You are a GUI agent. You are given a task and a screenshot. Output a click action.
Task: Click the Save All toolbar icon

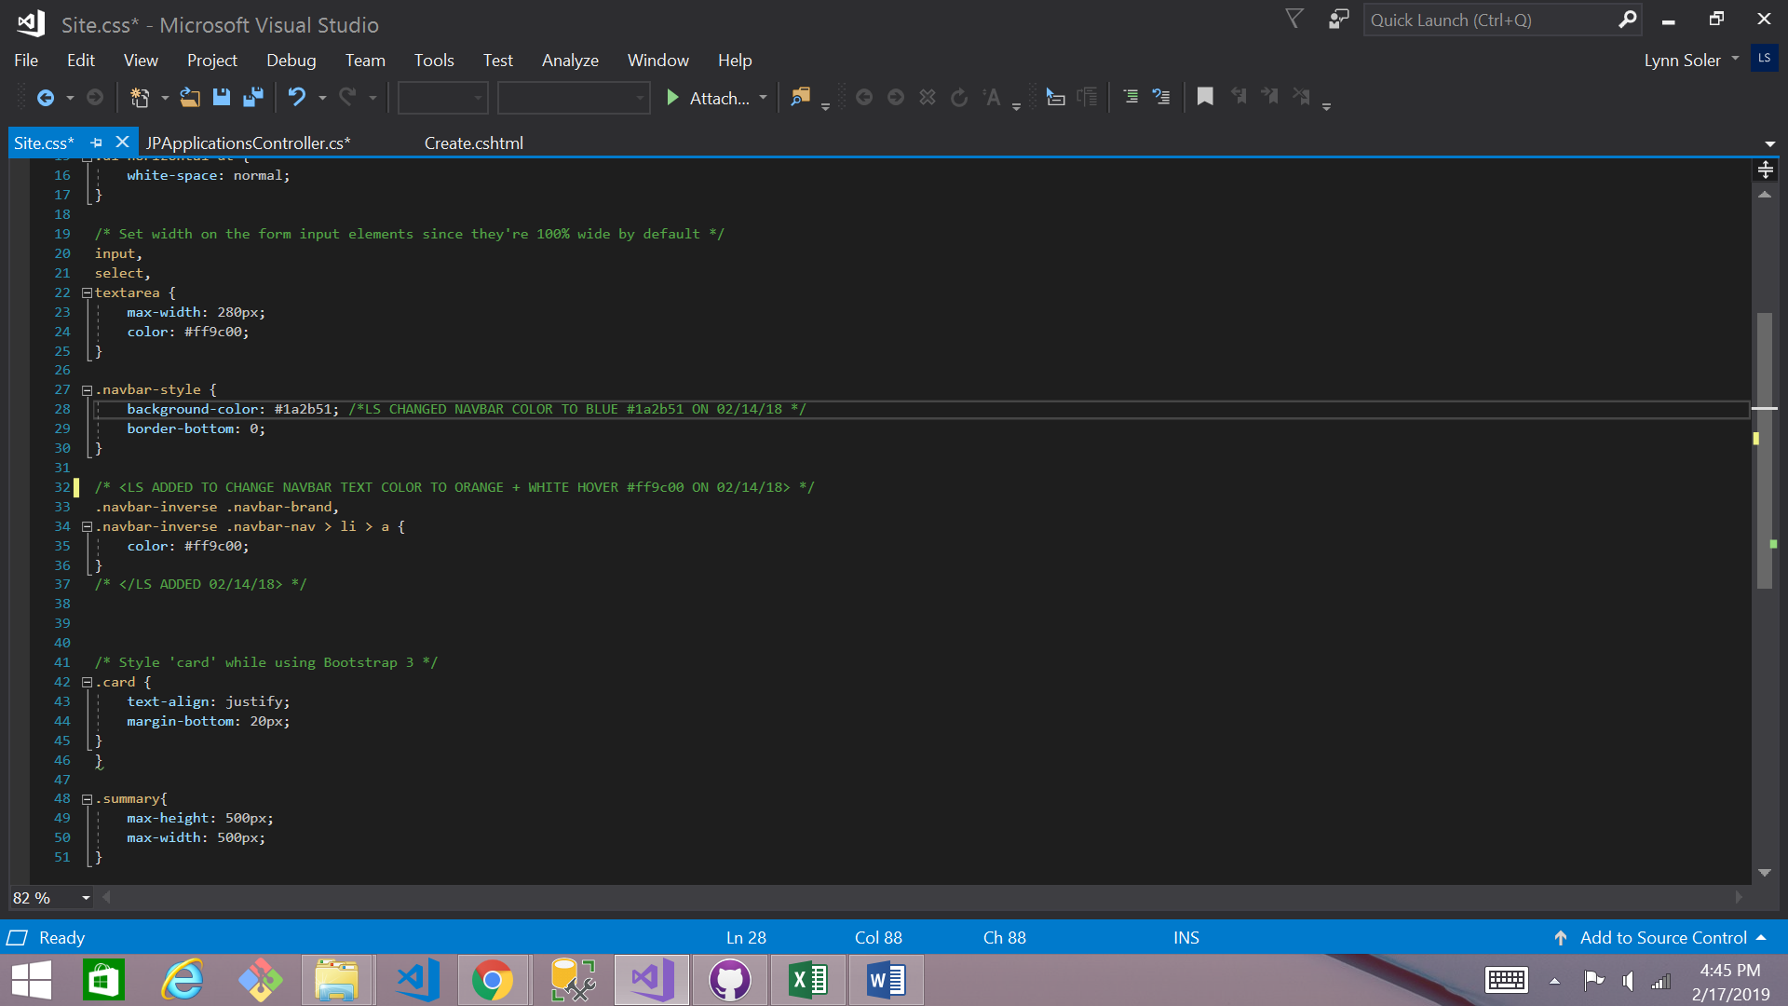(253, 97)
